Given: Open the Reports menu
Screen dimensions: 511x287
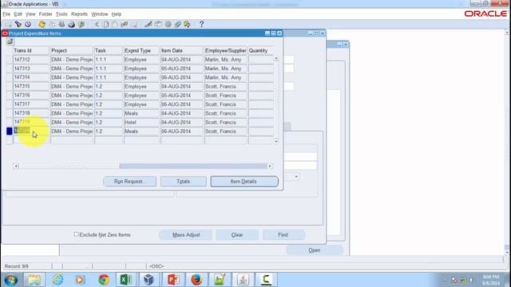Looking at the screenshot, I should click(79, 14).
